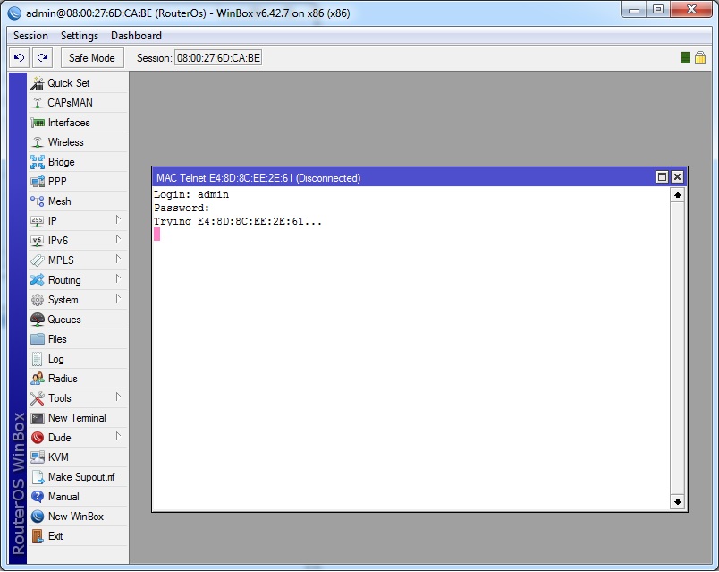Click the Session address field

pyautogui.click(x=218, y=58)
